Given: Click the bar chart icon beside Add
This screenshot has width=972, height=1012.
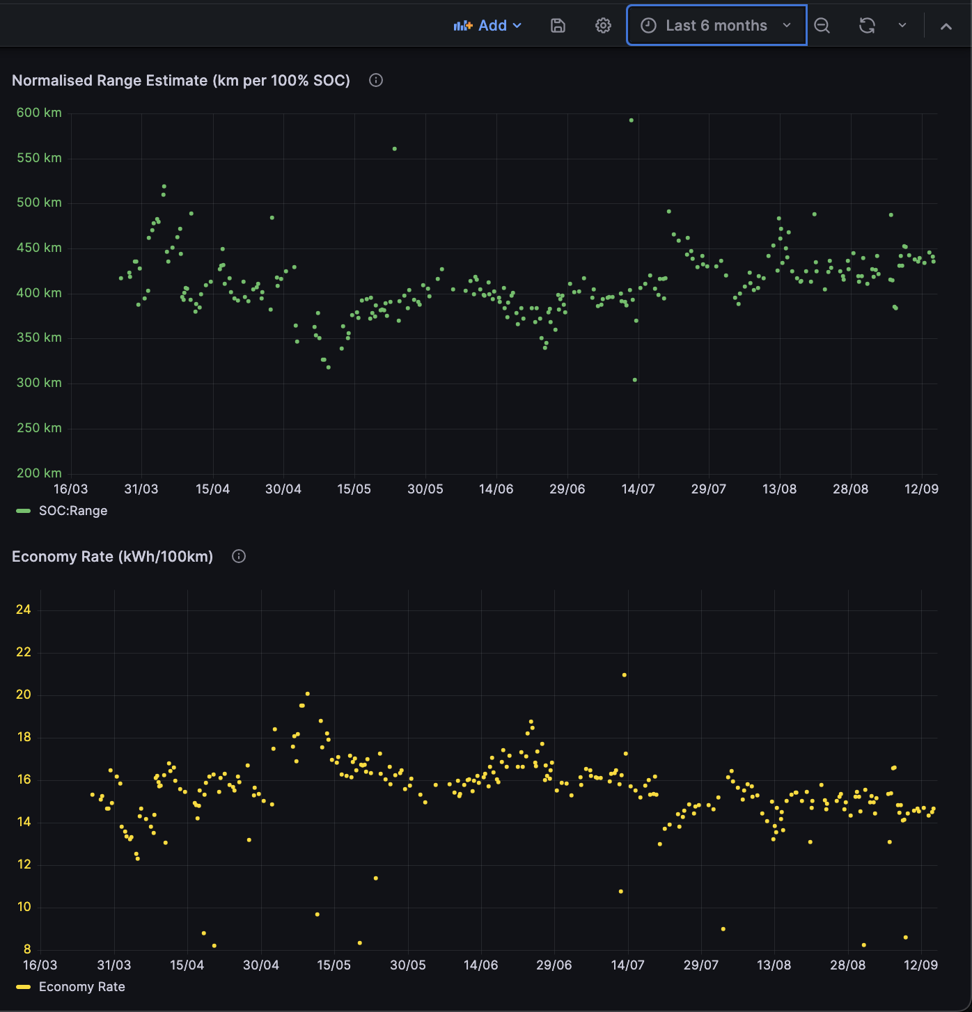Looking at the screenshot, I should 463,26.
